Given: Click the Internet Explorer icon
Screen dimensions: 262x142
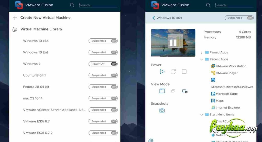Looking at the screenshot, I should pyautogui.click(x=213, y=107).
